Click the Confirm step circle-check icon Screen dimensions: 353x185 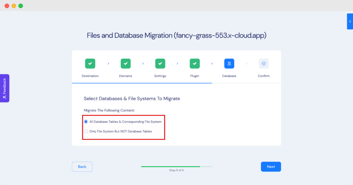pos(264,64)
